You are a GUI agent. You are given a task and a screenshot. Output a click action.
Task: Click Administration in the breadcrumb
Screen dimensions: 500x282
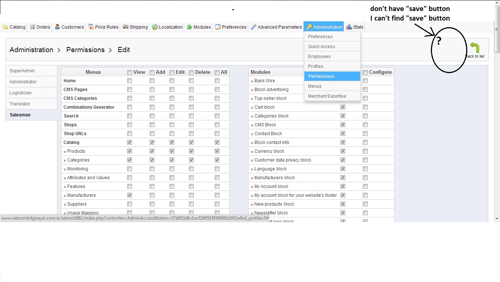tap(31, 50)
